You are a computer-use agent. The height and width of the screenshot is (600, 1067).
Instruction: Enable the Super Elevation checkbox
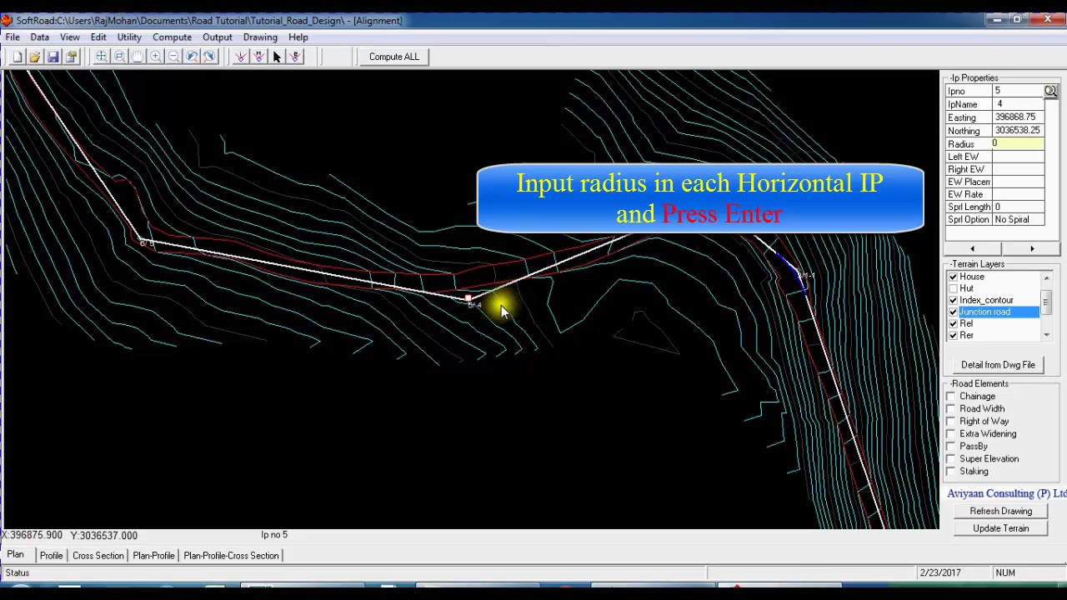click(x=951, y=459)
